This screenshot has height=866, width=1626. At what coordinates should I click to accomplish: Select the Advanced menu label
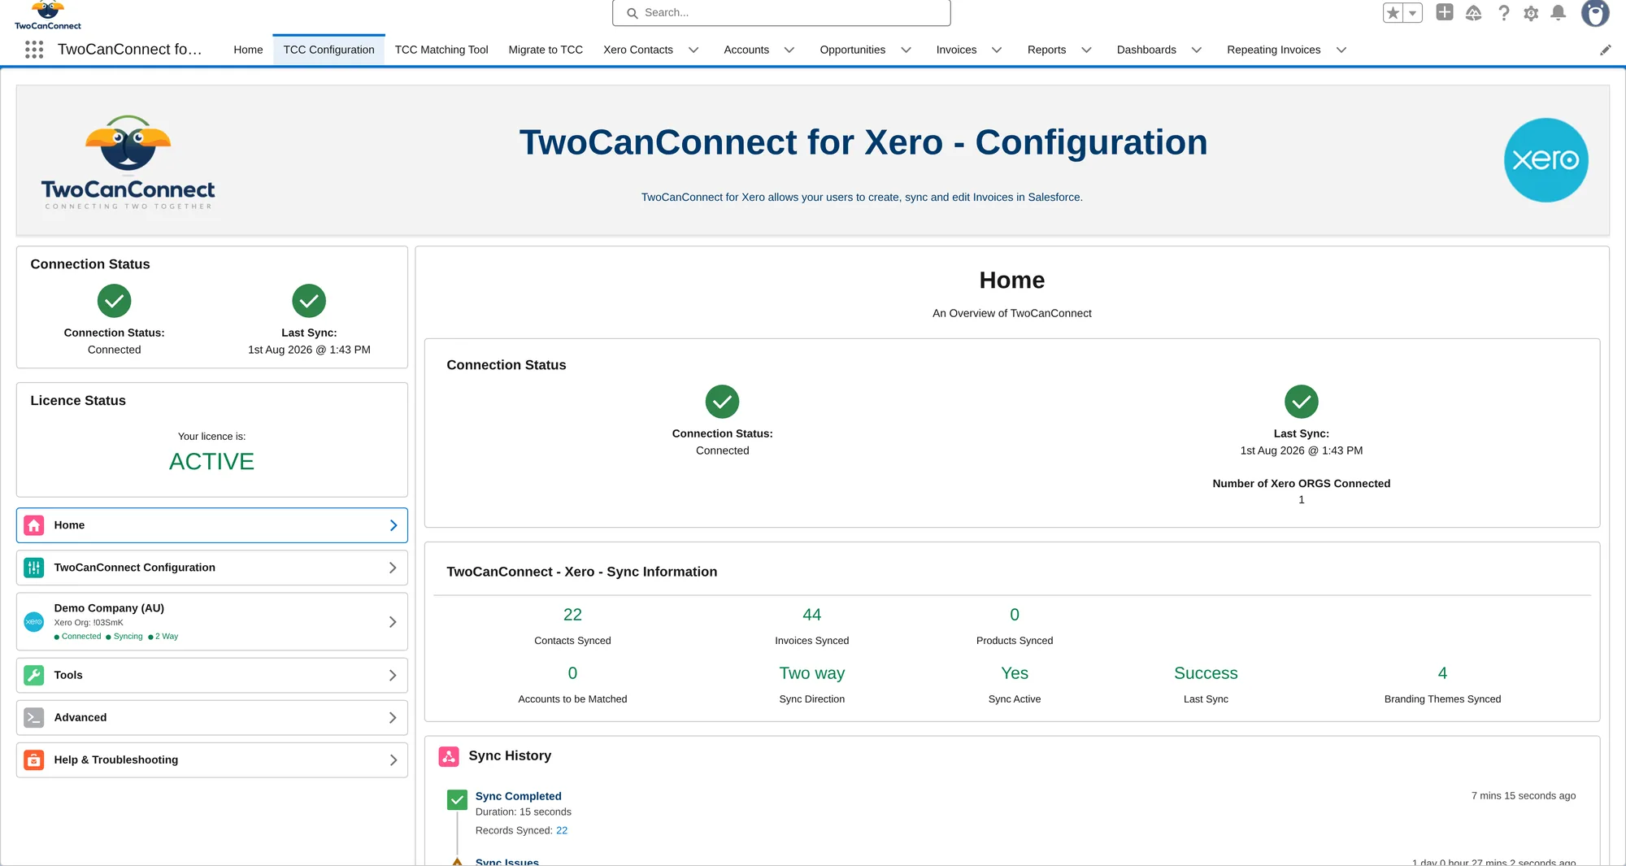click(x=80, y=717)
